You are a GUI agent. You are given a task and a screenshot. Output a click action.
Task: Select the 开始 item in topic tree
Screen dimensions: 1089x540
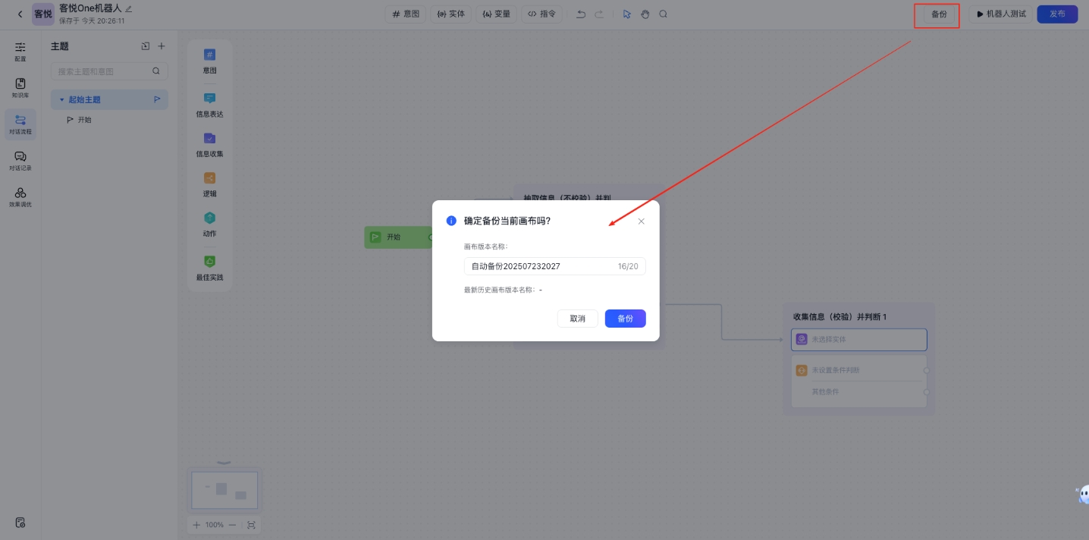[83, 120]
